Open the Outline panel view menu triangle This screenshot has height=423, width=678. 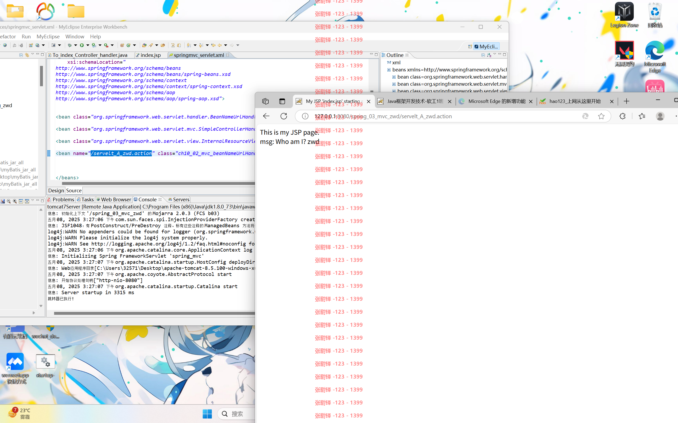click(494, 54)
